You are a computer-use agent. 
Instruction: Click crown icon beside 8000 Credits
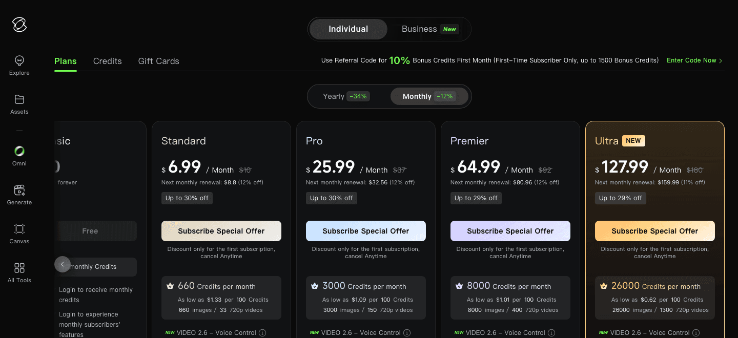coord(459,286)
